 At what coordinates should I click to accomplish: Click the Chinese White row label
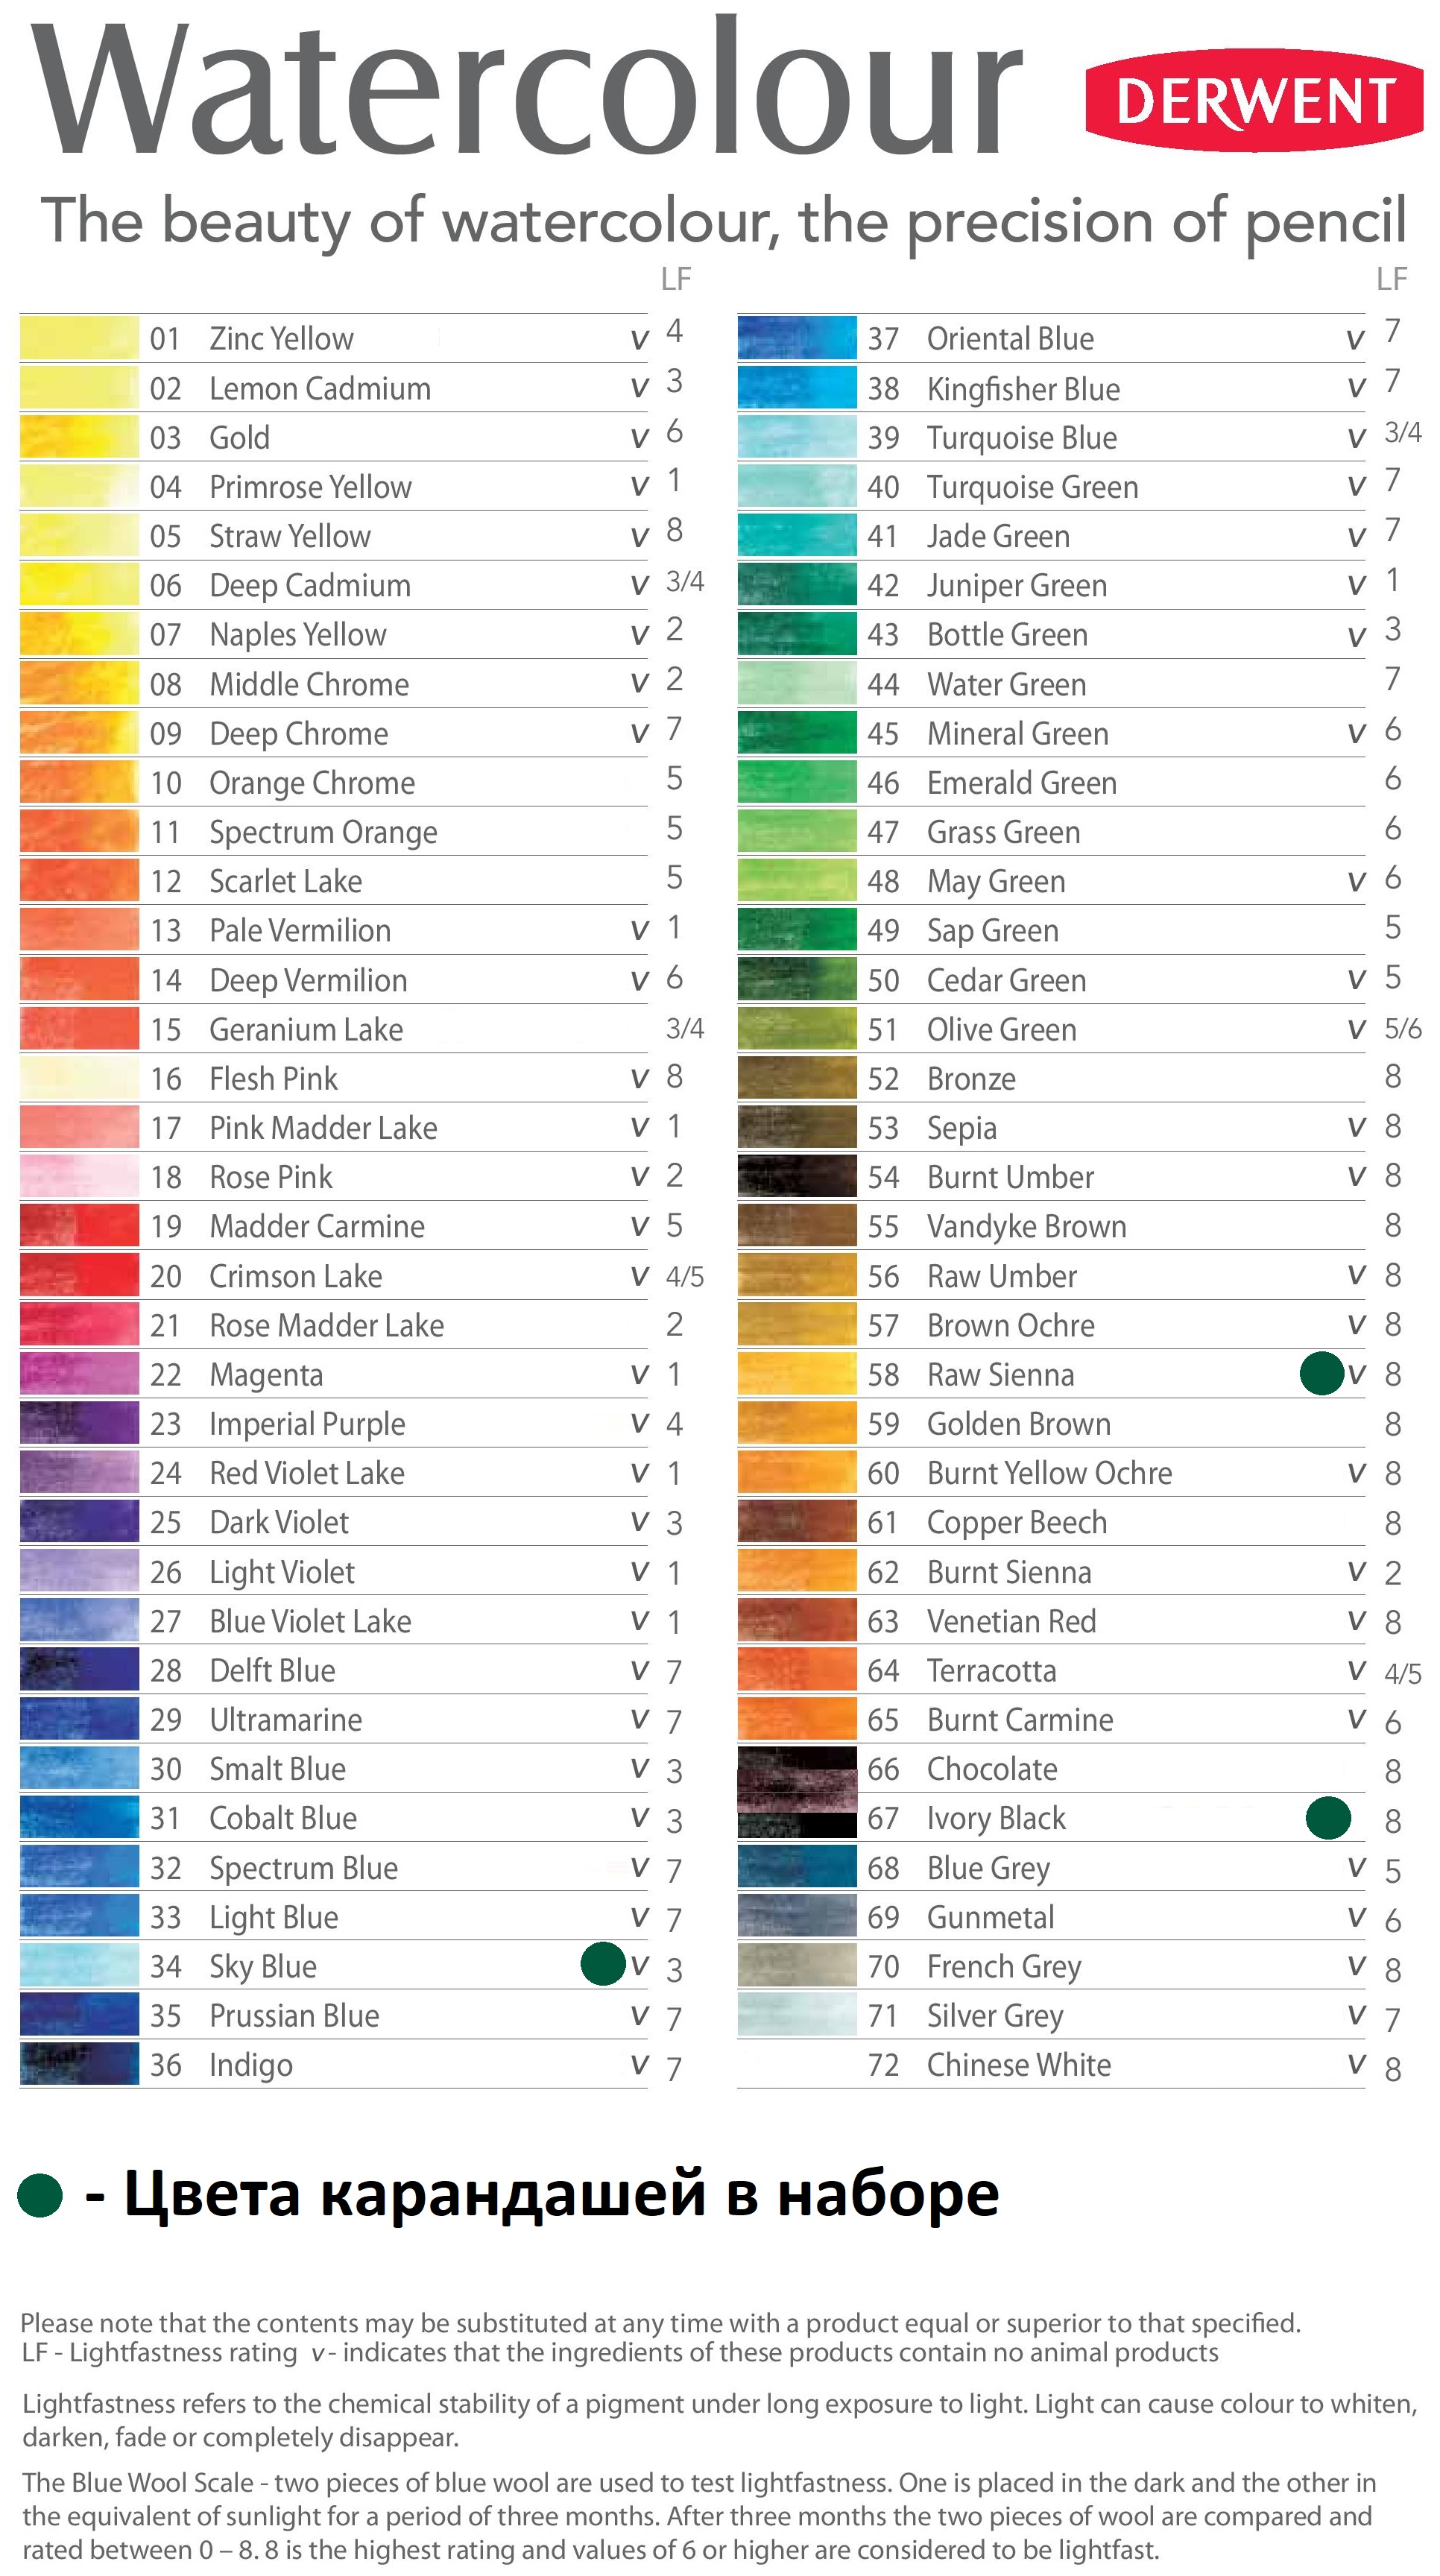pos(1019,2065)
